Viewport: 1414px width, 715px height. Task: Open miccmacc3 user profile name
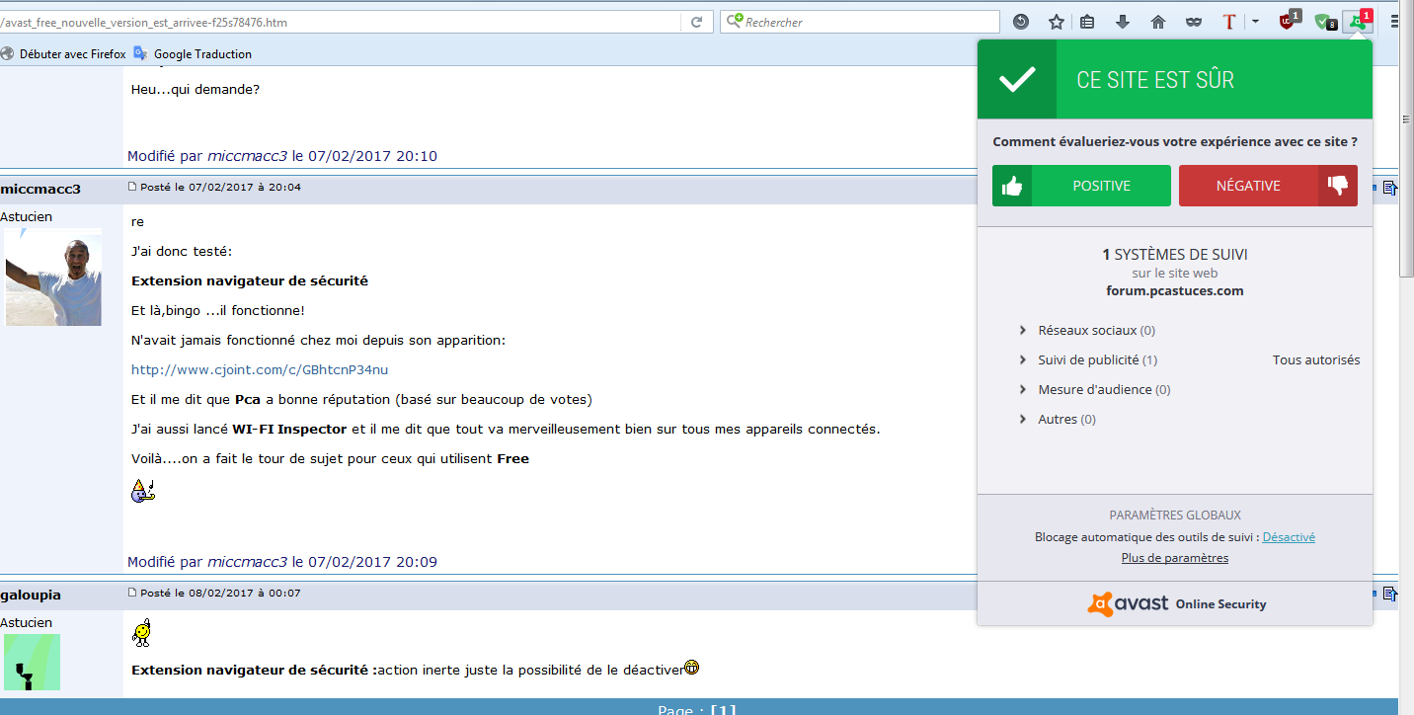pos(40,189)
